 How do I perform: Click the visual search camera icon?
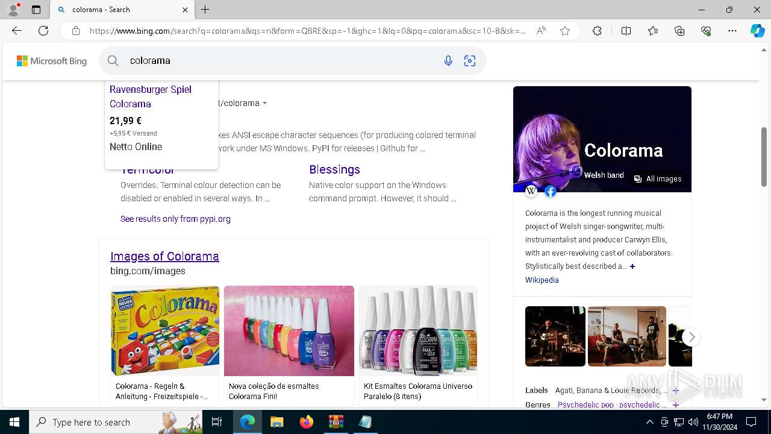tap(470, 61)
